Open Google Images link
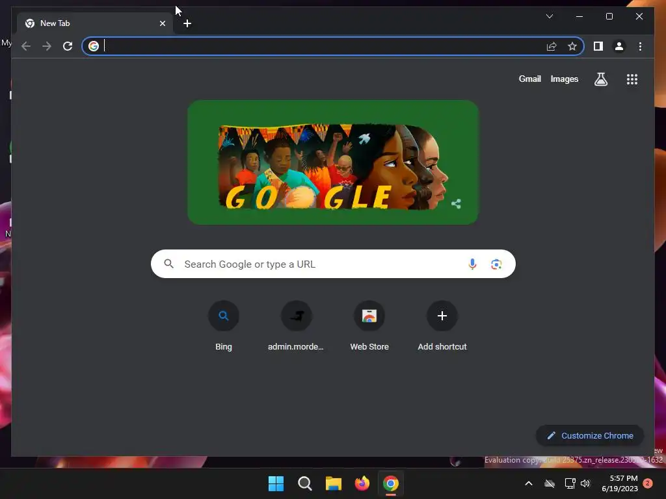The height and width of the screenshot is (499, 666). (564, 79)
